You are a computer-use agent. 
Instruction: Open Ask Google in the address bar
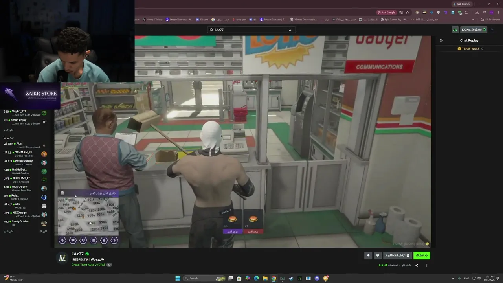pos(386,13)
